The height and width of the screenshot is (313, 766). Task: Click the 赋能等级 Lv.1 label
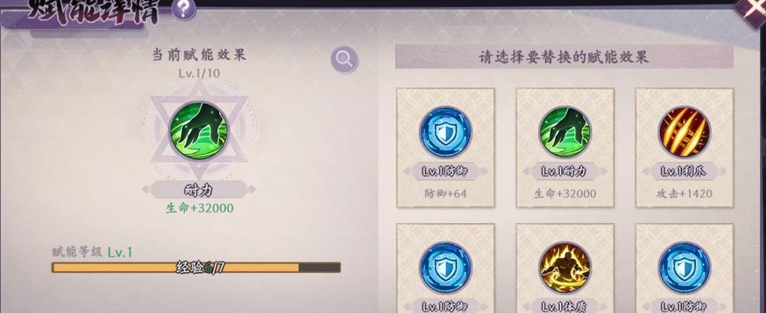(93, 252)
